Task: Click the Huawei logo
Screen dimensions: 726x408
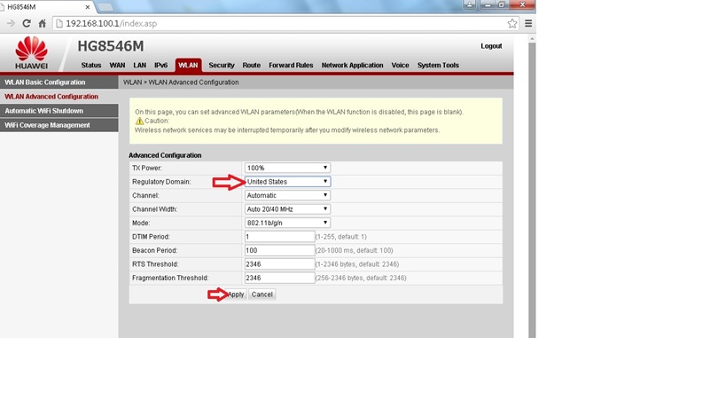Action: coord(31,52)
